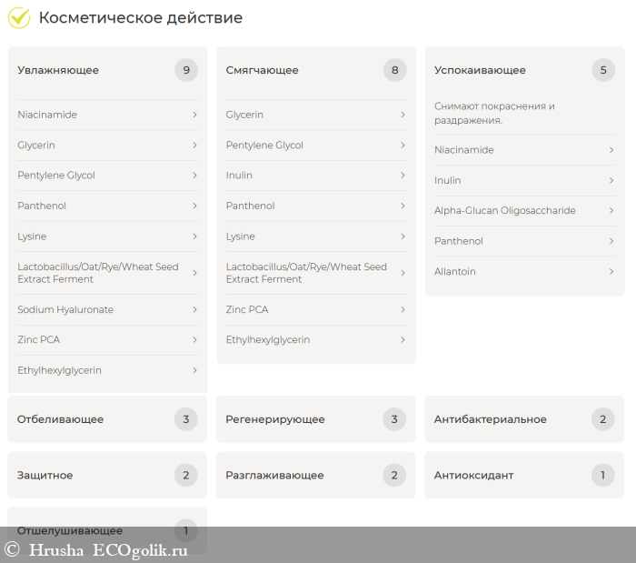Open Zinc PCA in the Смягчающее list

[x=247, y=309]
